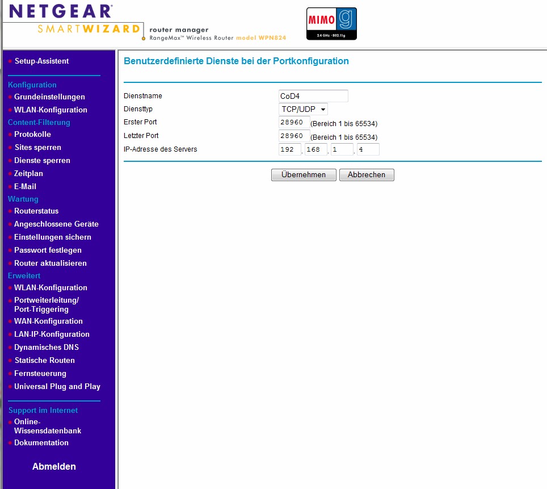
Task: Click the MIMO g logo badge
Action: 331,24
